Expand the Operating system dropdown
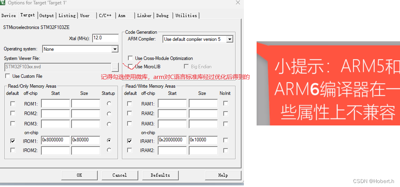 115,49
